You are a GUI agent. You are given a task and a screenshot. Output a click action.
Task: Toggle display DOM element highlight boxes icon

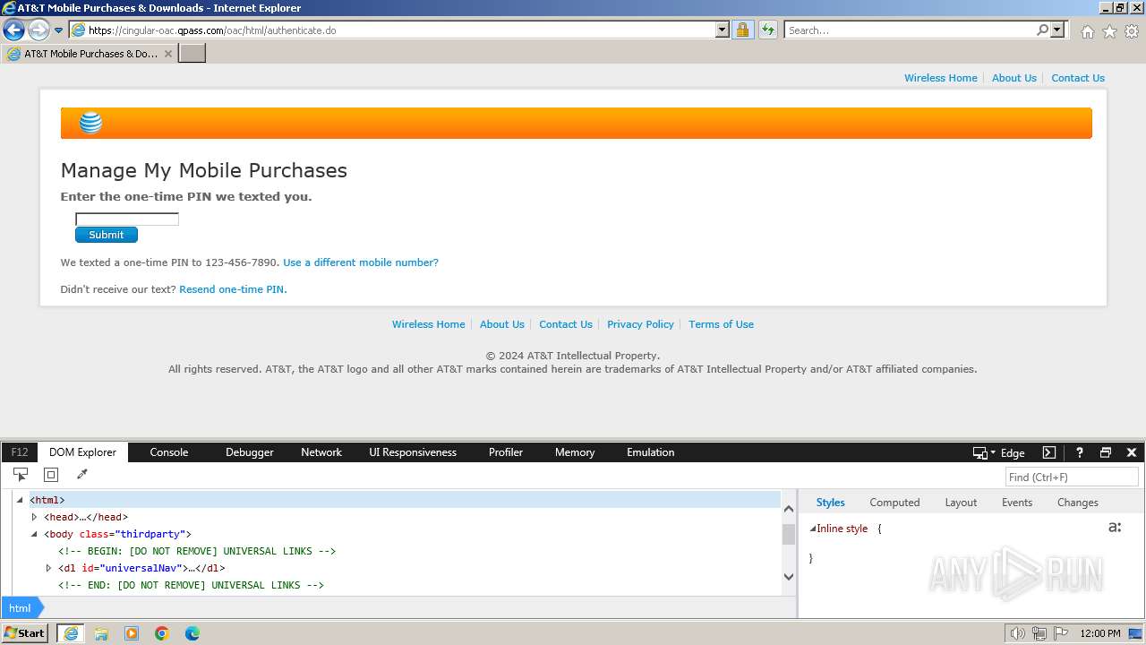coord(51,475)
